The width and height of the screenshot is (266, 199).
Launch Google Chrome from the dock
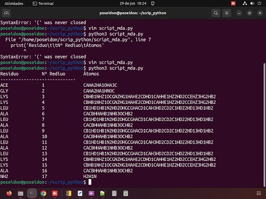[43, 193]
